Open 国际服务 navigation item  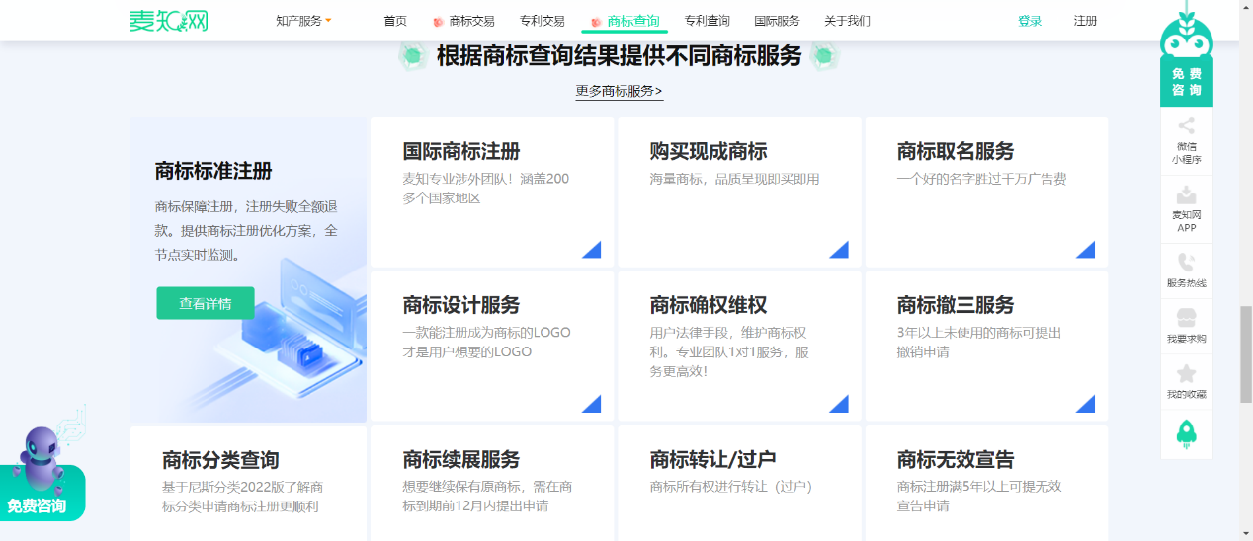777,21
